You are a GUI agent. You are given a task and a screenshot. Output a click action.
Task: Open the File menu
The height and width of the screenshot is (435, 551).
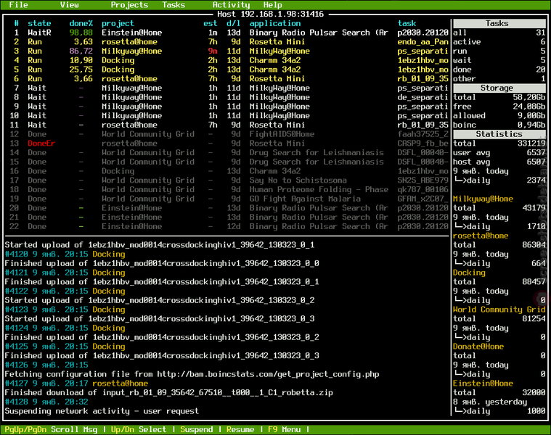pos(18,4)
